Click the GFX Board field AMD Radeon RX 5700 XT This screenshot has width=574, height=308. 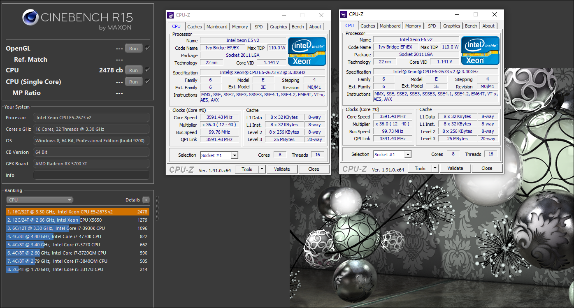91,164
